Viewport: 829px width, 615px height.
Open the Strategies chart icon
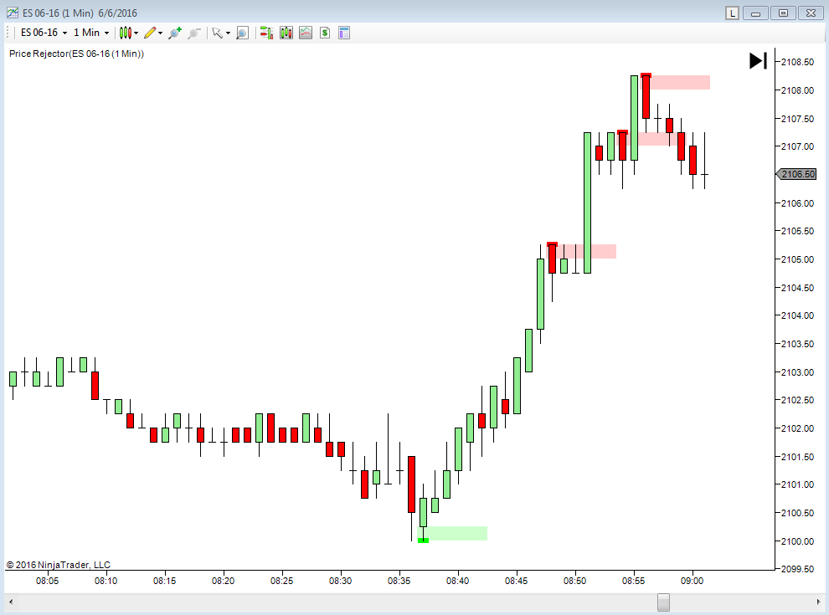coord(306,33)
